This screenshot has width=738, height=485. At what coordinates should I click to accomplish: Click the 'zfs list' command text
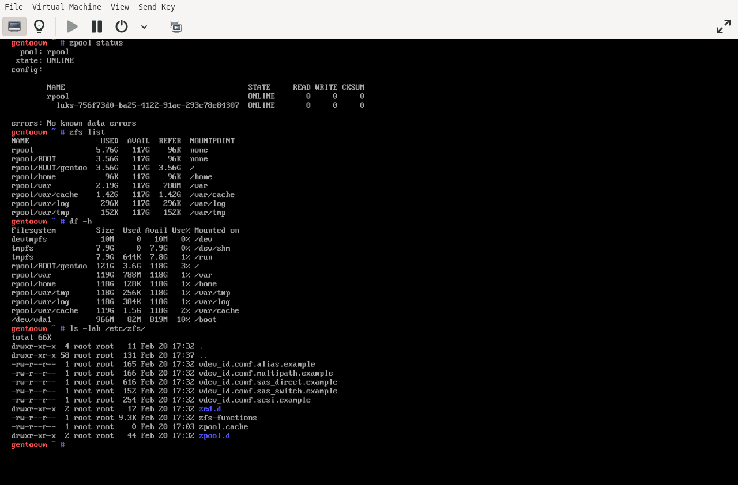(x=87, y=132)
